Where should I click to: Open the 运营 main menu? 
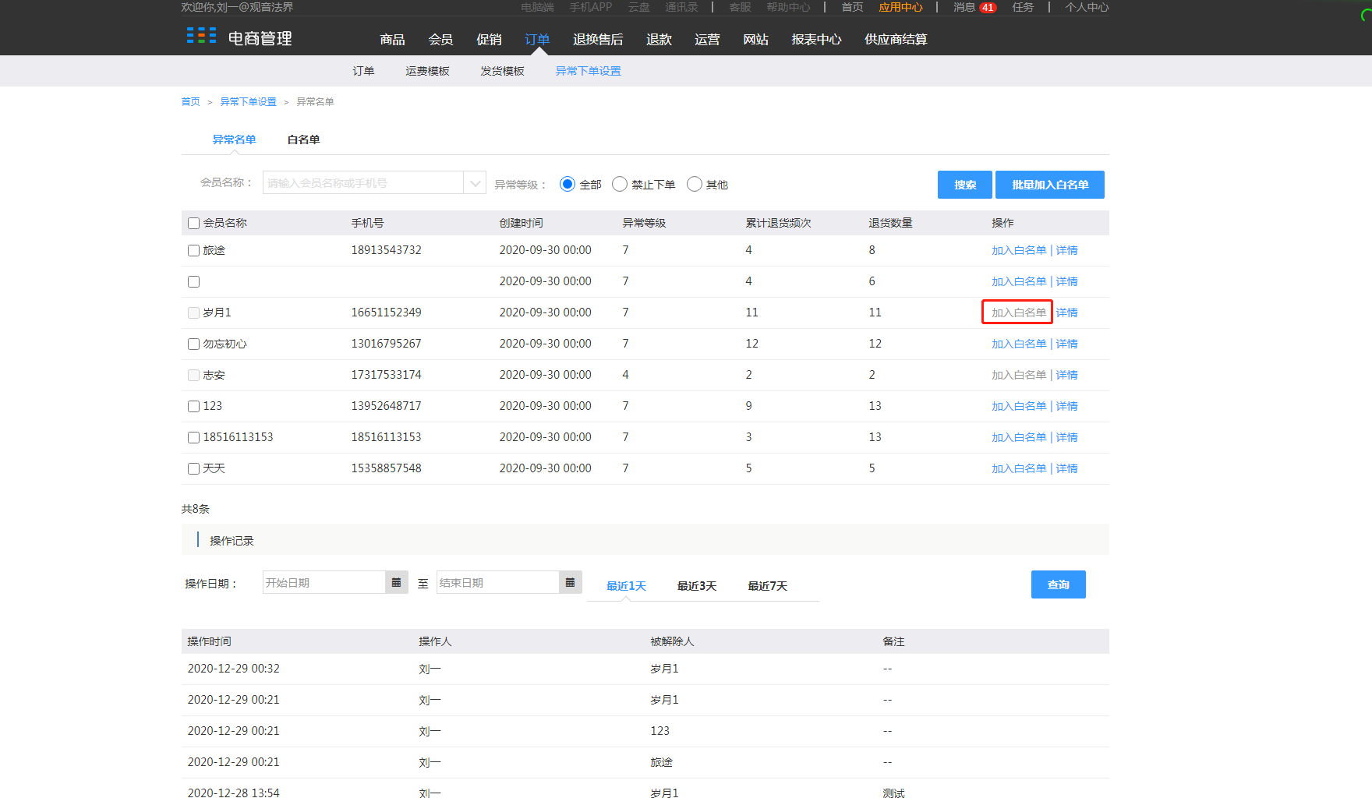click(707, 39)
